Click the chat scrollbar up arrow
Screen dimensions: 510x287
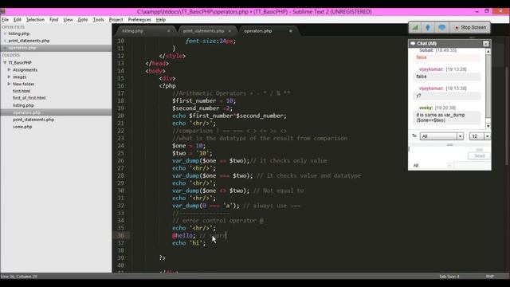click(488, 51)
